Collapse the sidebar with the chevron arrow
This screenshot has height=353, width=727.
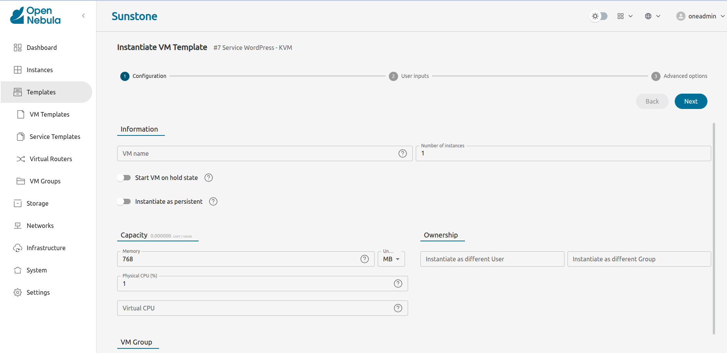tap(83, 16)
